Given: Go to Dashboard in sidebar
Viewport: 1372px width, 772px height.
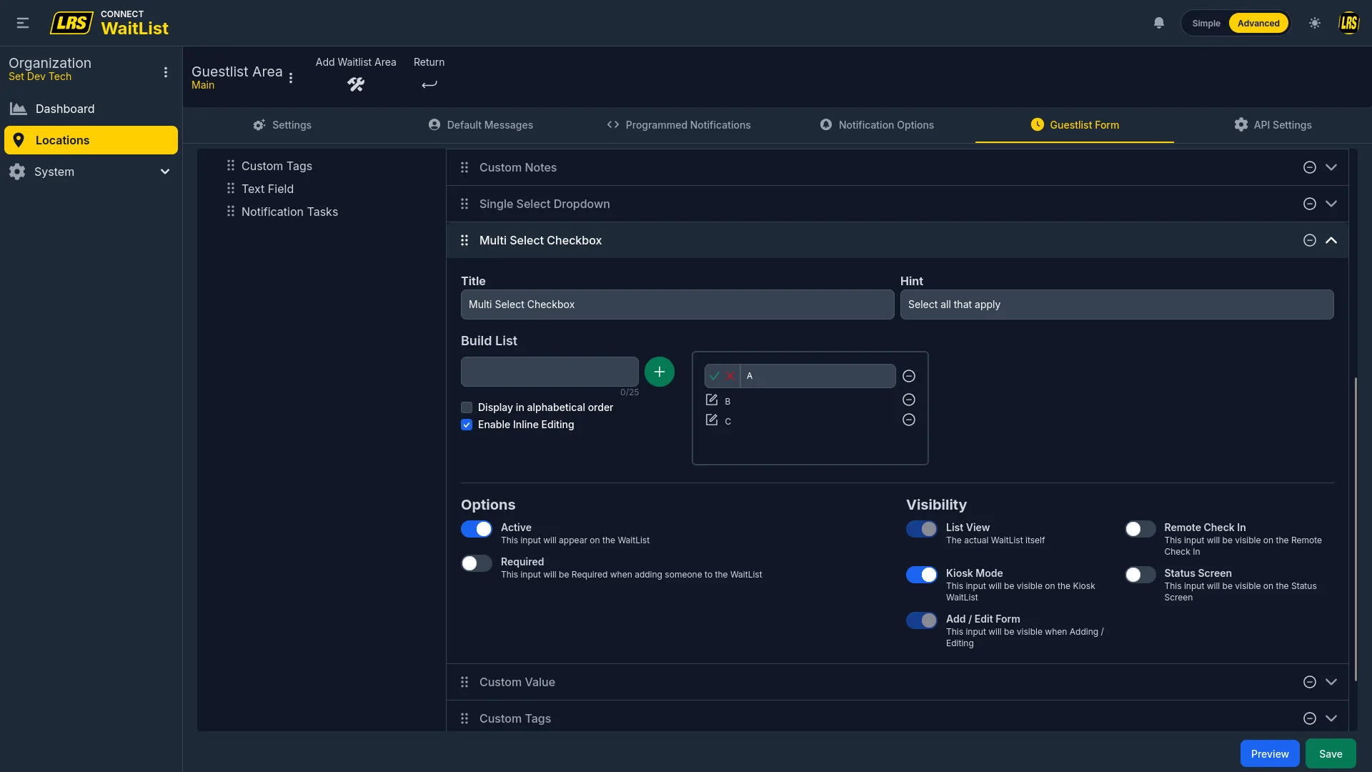Looking at the screenshot, I should 91,109.
